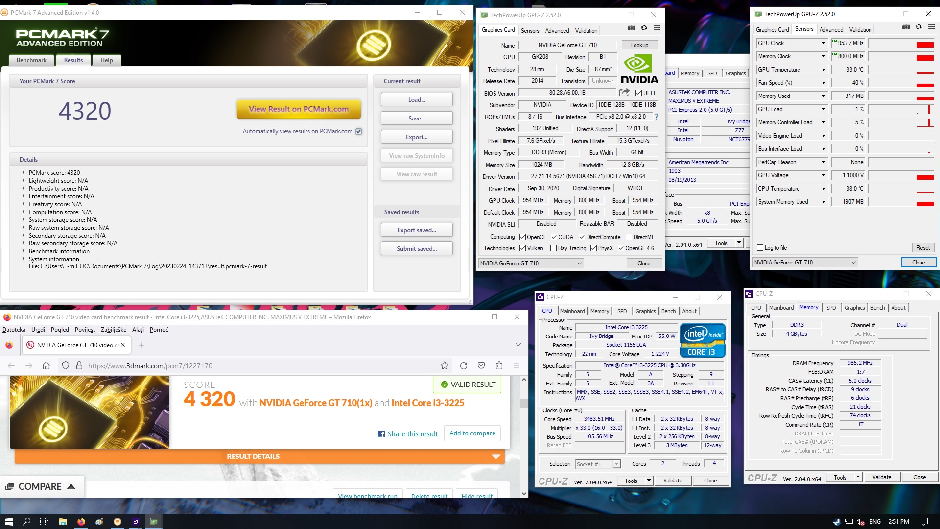Show tracking protection shield info in Firefox
Image resolution: width=940 pixels, height=529 pixels.
click(66, 365)
